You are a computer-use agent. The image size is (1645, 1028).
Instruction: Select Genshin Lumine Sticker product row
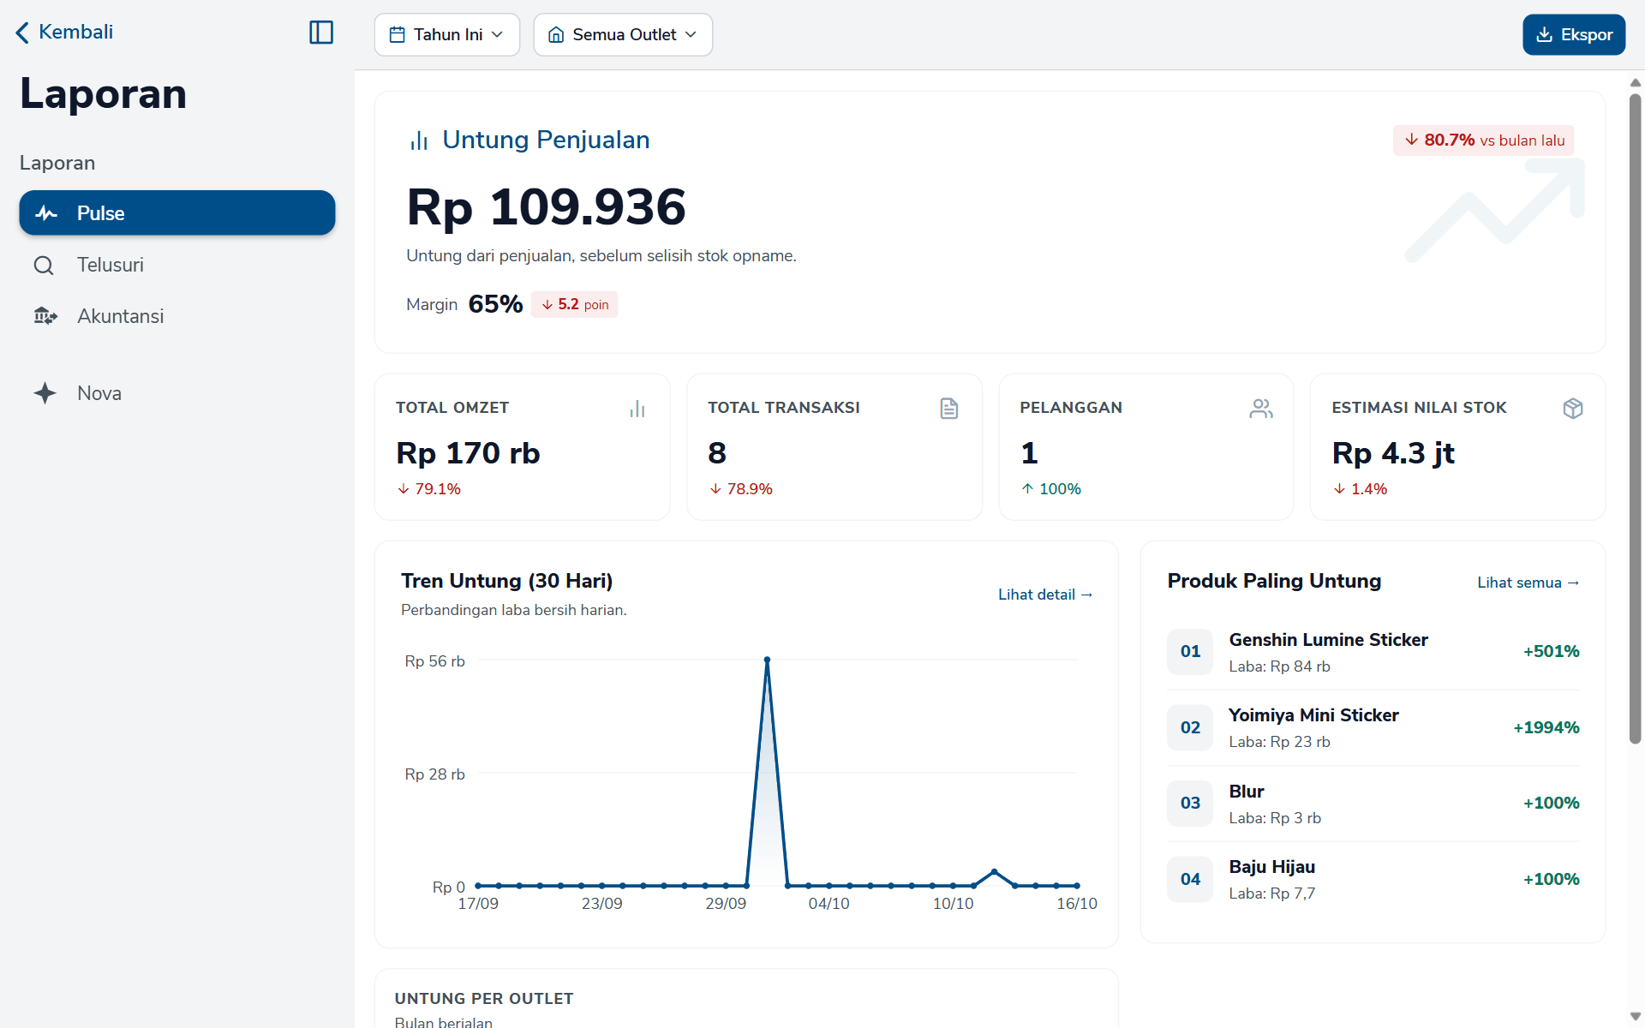[1373, 652]
